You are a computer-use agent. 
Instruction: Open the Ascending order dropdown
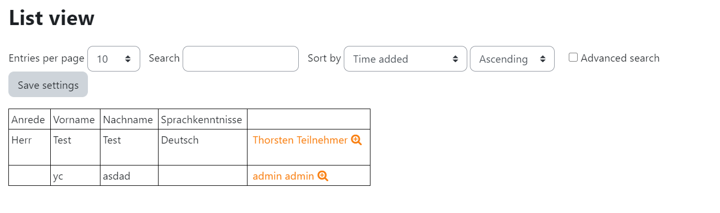(x=512, y=58)
